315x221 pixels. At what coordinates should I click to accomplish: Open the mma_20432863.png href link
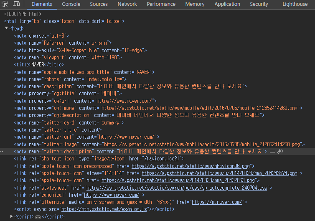[x=178, y=180]
